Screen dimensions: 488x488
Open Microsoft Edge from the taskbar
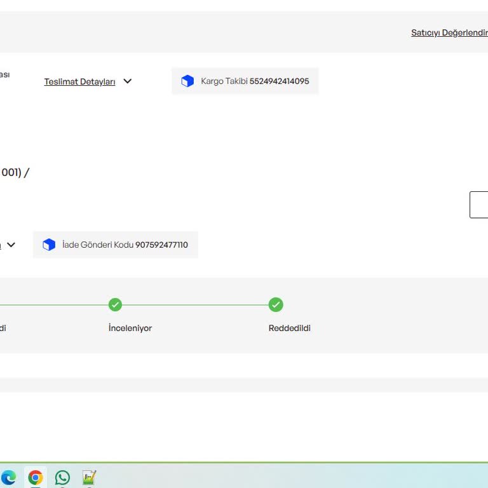pyautogui.click(x=8, y=477)
